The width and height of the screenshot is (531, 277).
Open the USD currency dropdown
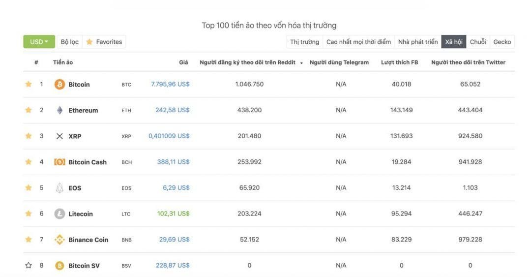click(39, 42)
